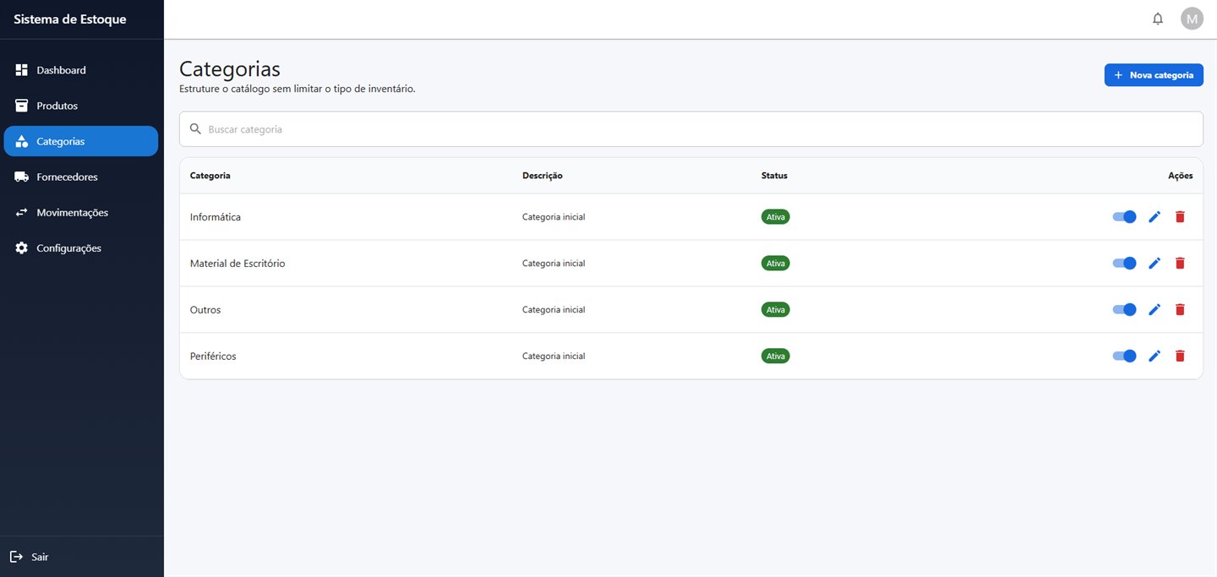Click the trash icon for Material de Escritório
1217x577 pixels.
(x=1180, y=264)
